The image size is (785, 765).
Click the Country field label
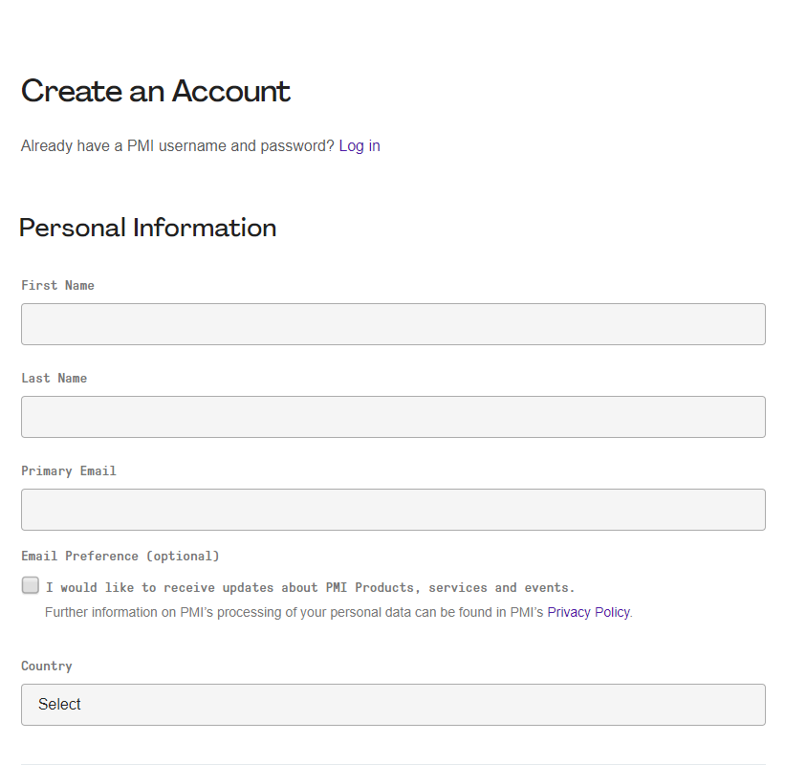[x=47, y=666]
